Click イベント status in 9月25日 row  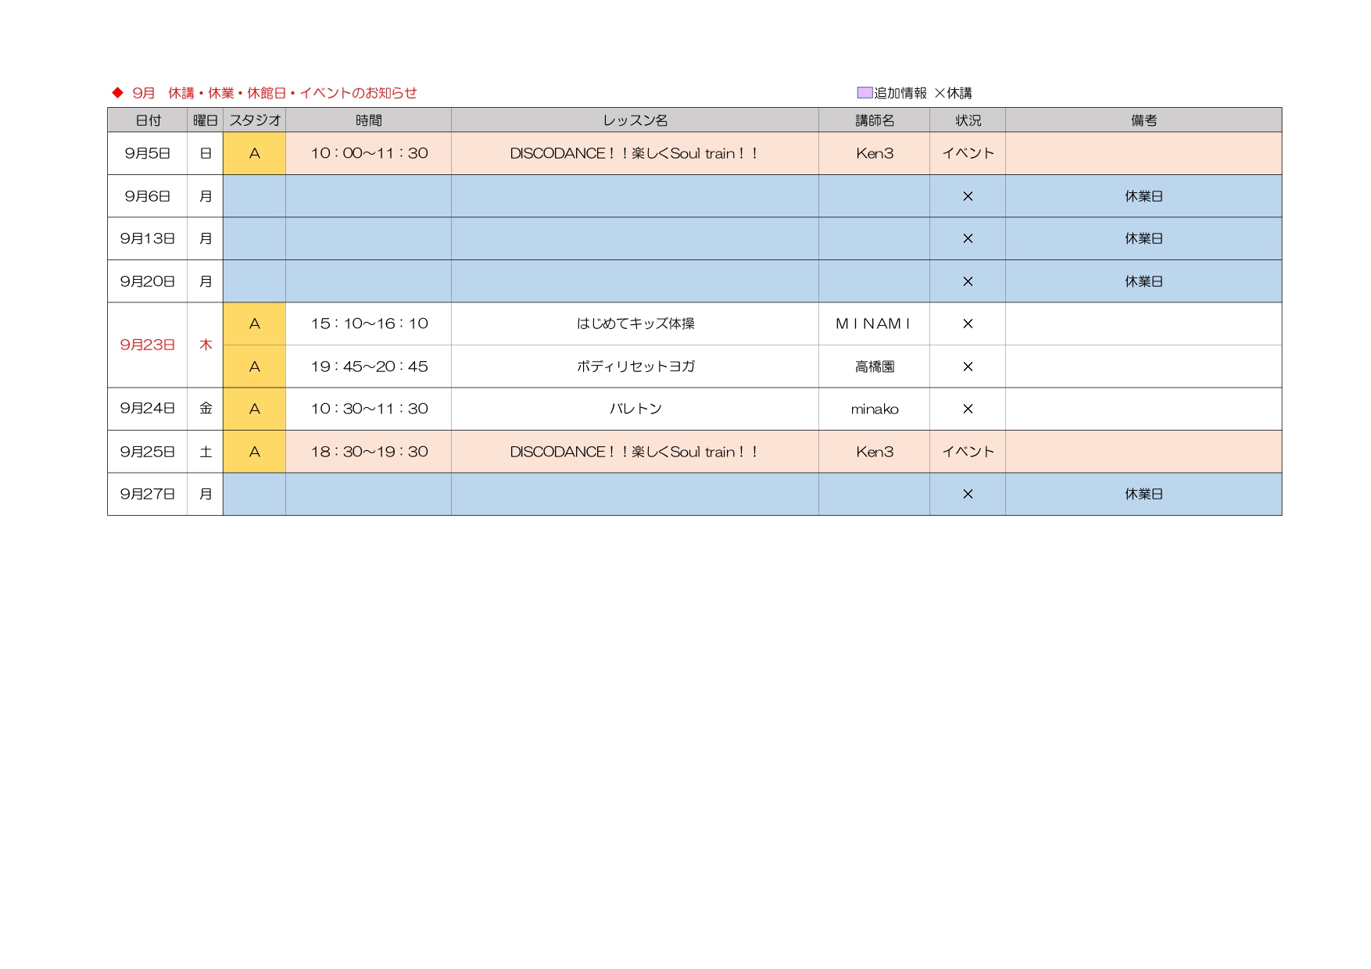tap(968, 452)
